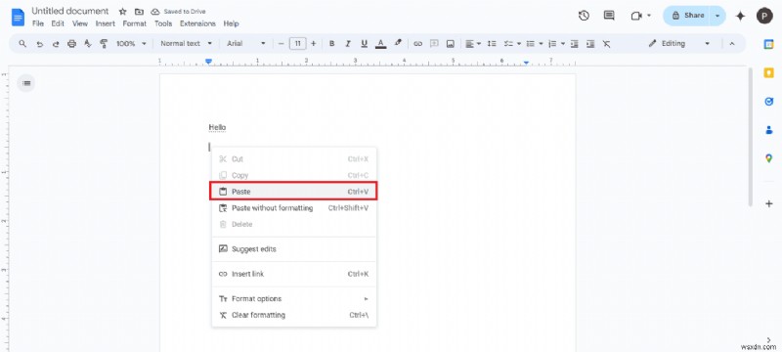782x352 pixels.
Task: Star the document
Action: 123,12
